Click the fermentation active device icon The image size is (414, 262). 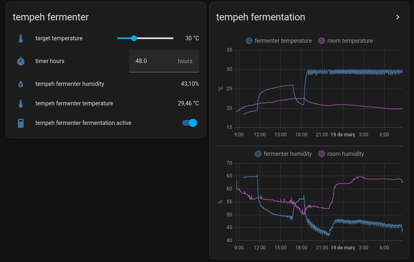pos(21,123)
